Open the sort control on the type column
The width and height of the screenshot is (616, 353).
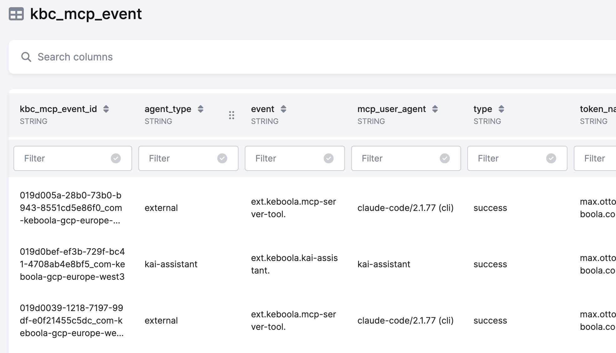[501, 109]
